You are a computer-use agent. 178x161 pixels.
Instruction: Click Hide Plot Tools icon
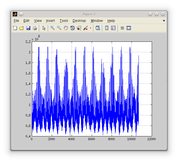click(x=122, y=28)
